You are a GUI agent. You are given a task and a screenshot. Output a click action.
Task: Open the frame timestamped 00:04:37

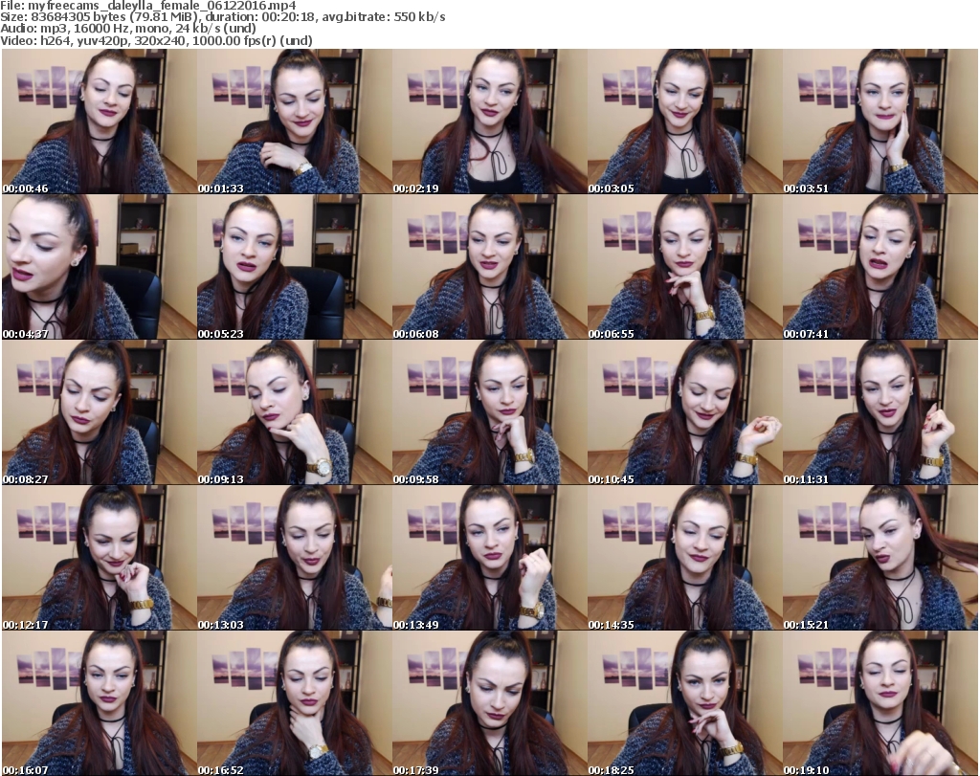(x=98, y=267)
